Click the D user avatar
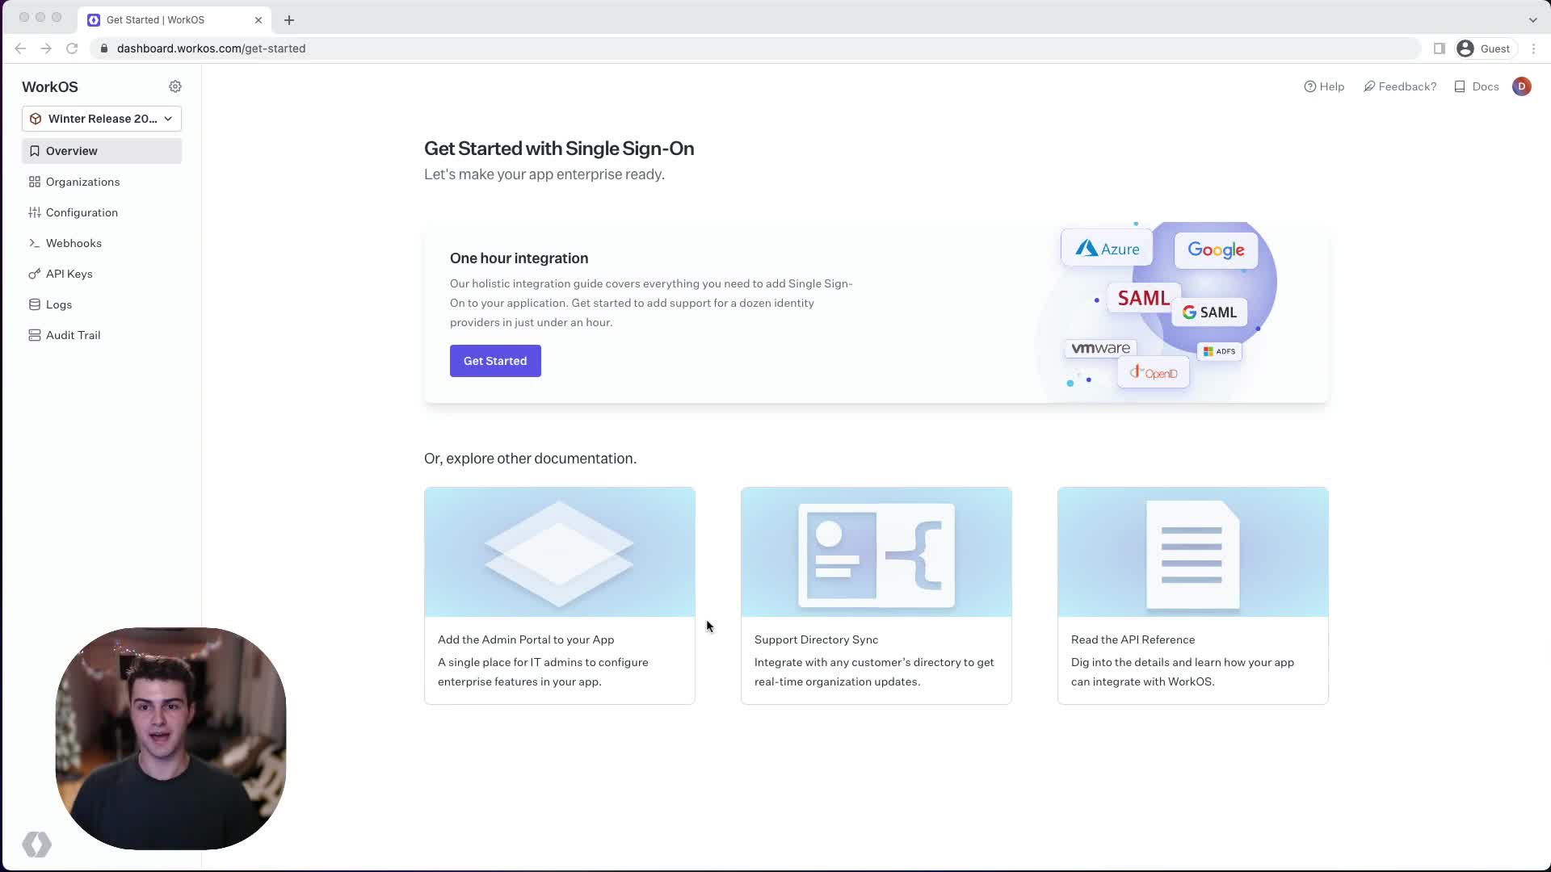This screenshot has height=872, width=1551. tap(1522, 86)
